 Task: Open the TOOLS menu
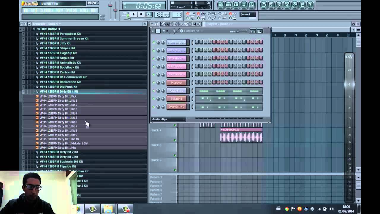(84, 11)
